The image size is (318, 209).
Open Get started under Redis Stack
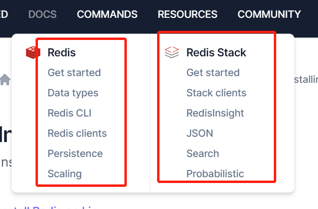[213, 73]
